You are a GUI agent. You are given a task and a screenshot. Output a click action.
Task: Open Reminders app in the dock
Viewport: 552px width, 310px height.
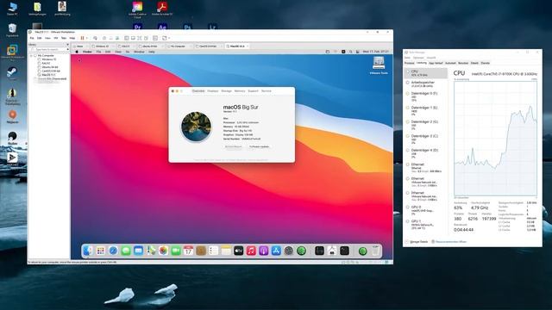[x=213, y=251]
